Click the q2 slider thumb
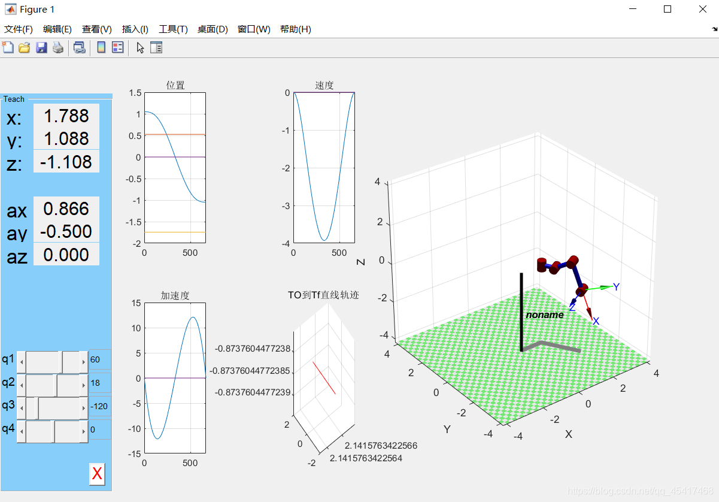Screen dimensions: 719x502 pos(56,385)
